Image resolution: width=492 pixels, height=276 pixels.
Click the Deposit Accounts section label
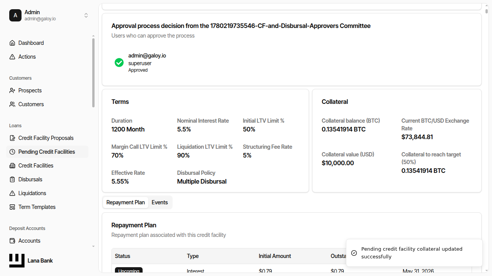27,228
